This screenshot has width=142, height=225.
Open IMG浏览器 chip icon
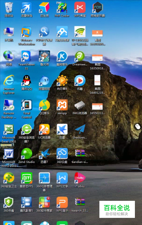pos(80,106)
